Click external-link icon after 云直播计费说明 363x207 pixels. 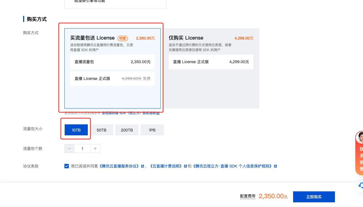click(185, 166)
